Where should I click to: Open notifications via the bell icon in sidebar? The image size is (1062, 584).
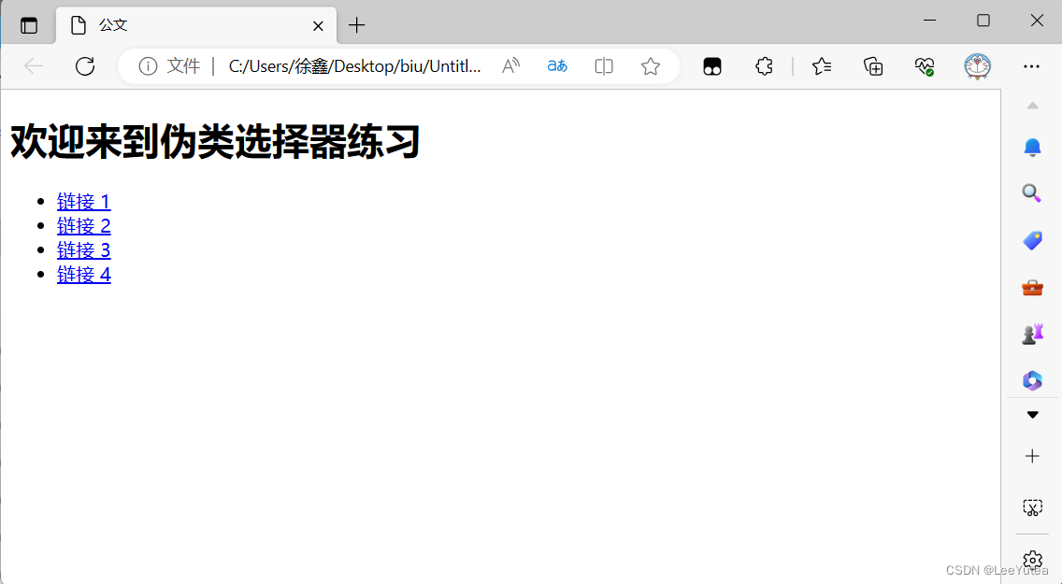1032,147
